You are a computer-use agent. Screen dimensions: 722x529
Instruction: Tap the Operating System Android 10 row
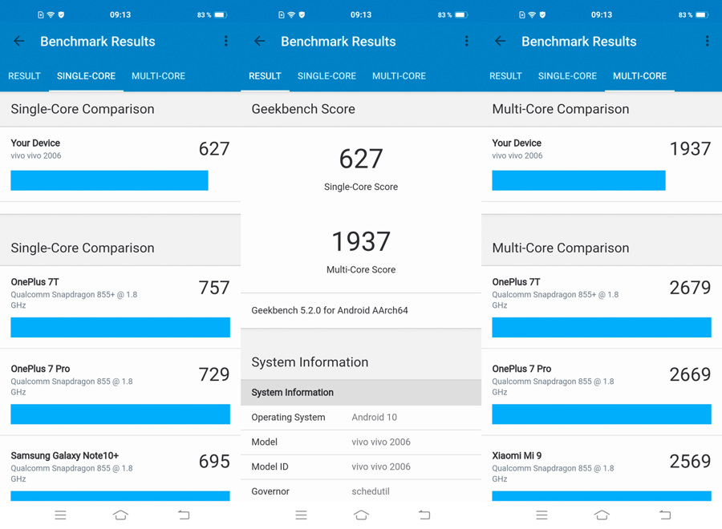click(x=361, y=418)
